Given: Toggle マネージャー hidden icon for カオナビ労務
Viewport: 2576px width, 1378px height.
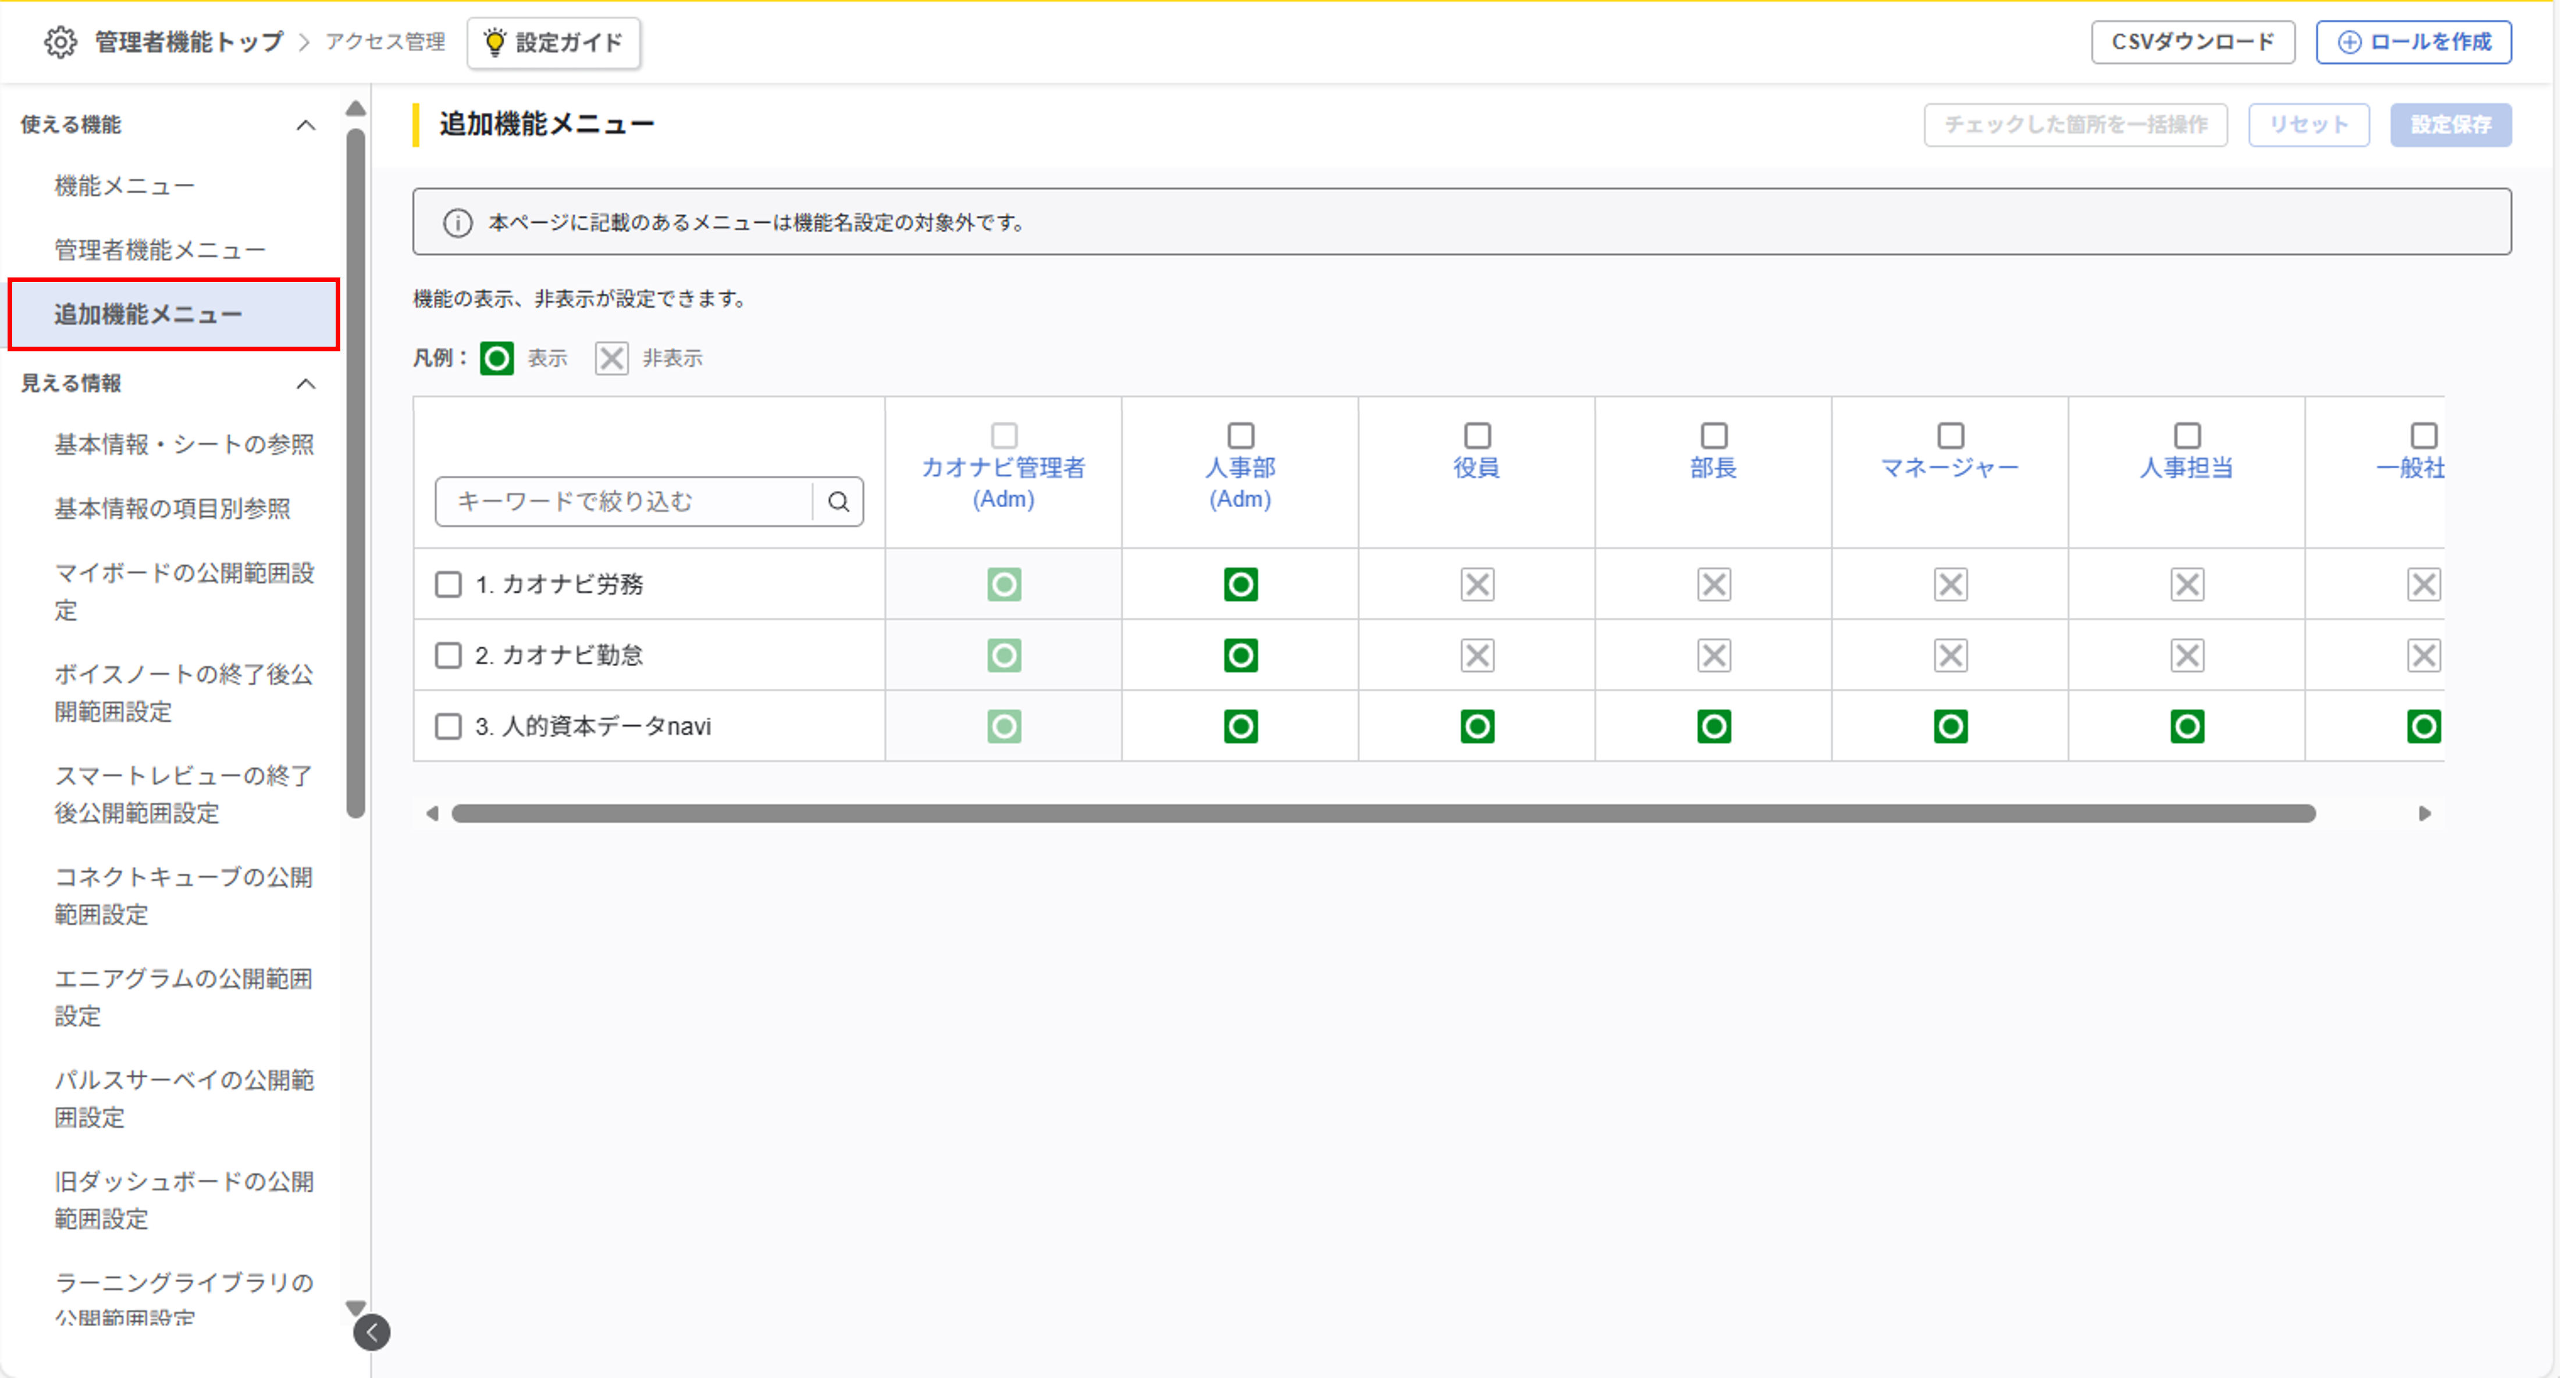Looking at the screenshot, I should pos(1950,584).
